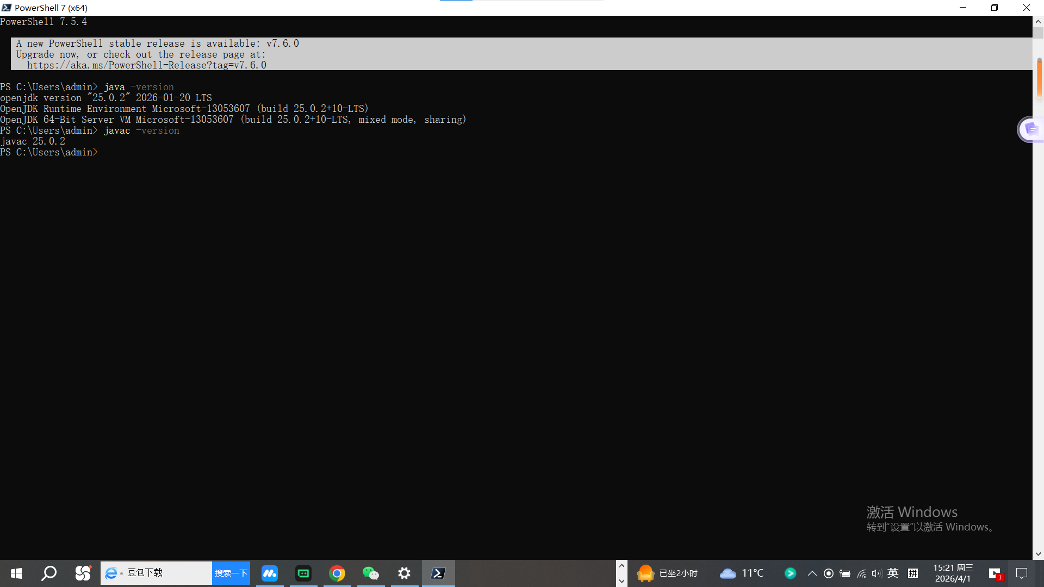Toggle the volume speaker tray icon
The width and height of the screenshot is (1044, 587).
pos(877,573)
